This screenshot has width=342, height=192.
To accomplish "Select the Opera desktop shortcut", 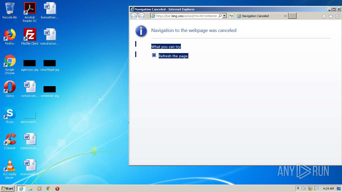I will click(10, 89).
